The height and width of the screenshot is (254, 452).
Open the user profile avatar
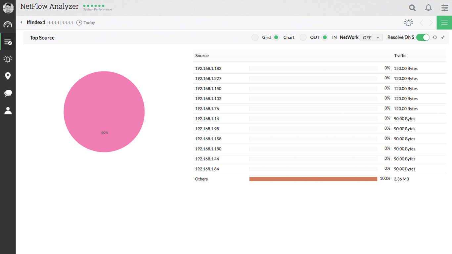[x=8, y=8]
